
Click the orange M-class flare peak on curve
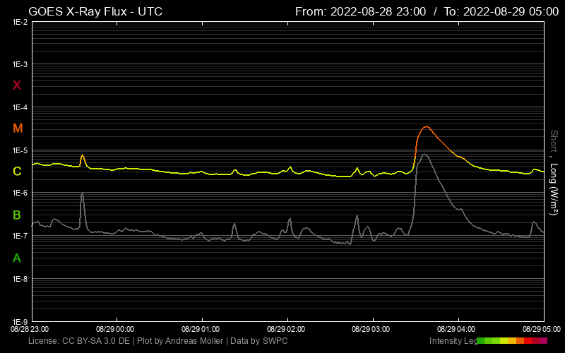click(427, 126)
